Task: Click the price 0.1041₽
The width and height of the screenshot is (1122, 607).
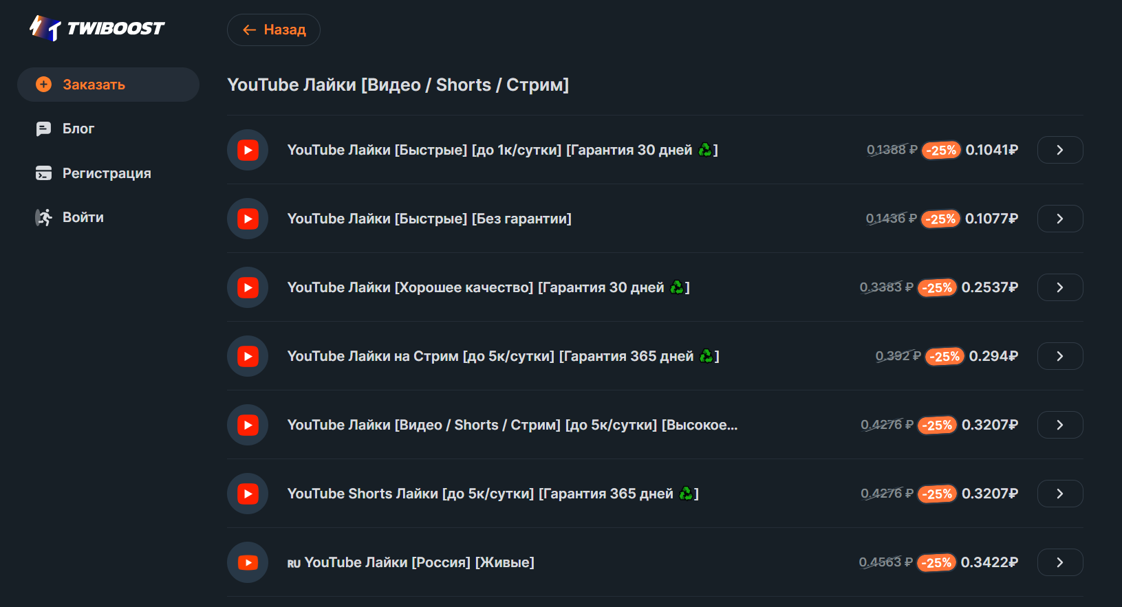Action: [x=992, y=150]
